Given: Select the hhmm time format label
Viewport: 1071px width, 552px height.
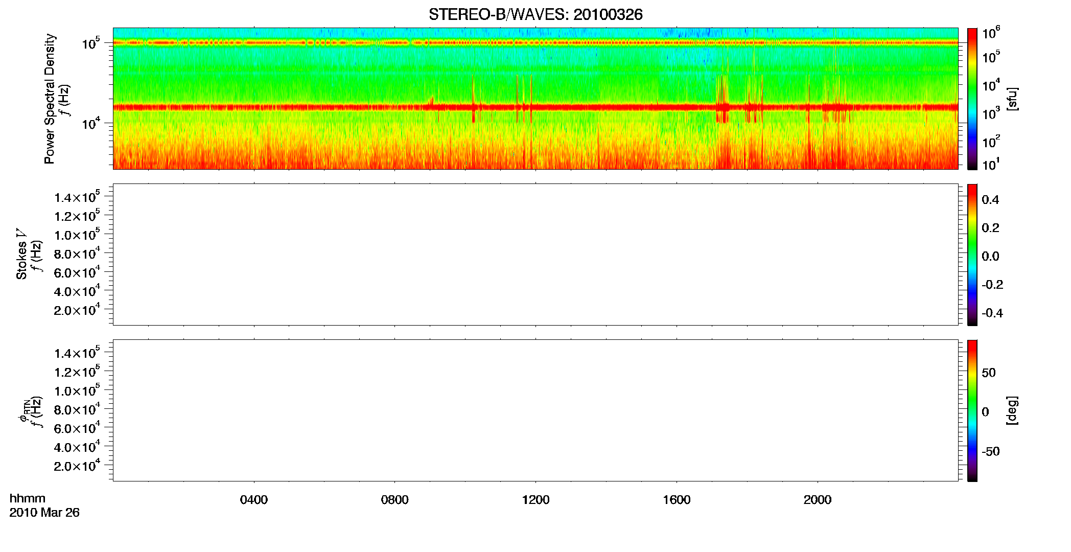Looking at the screenshot, I should pos(28,499).
